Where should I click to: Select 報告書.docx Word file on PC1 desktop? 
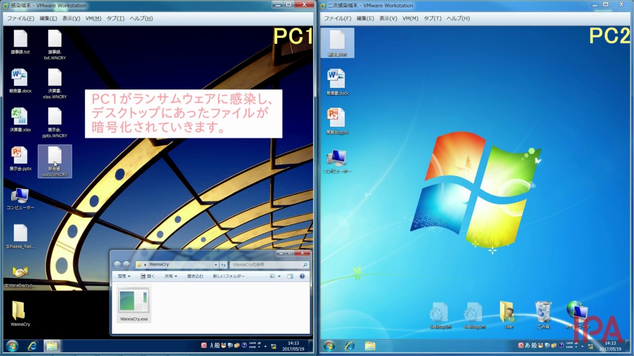[x=20, y=81]
